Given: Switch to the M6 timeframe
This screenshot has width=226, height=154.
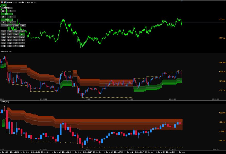Looking at the screenshot, I should pos(3,37).
